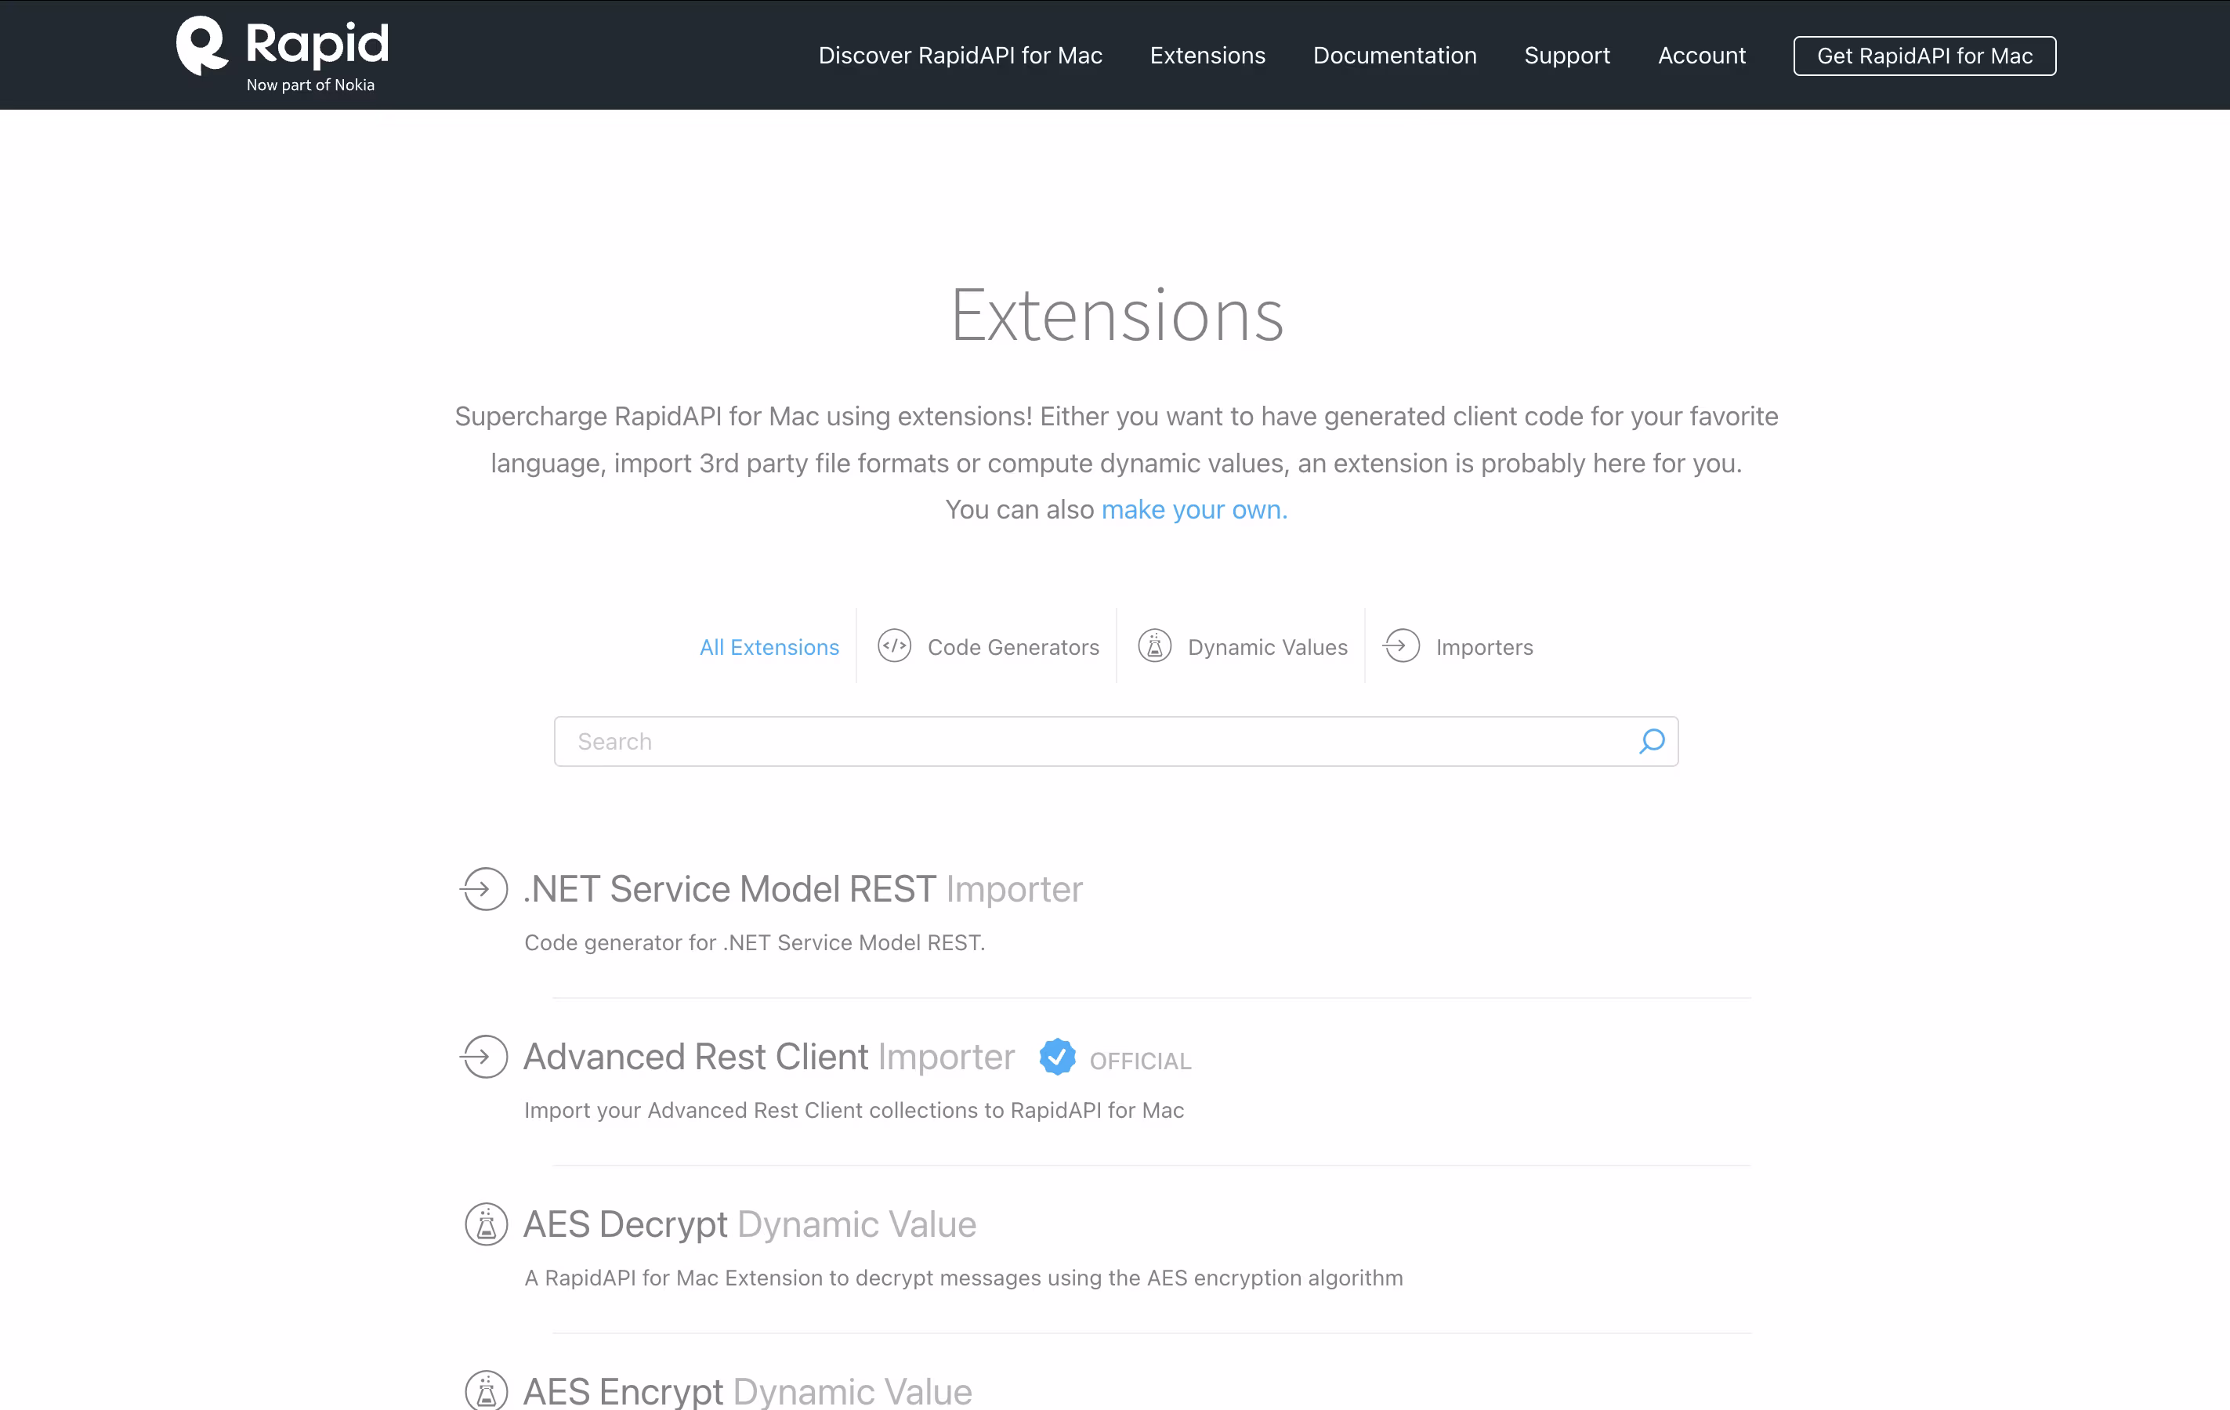
Task: Open the AES Decrypt Dynamic Value title
Action: [x=749, y=1224]
